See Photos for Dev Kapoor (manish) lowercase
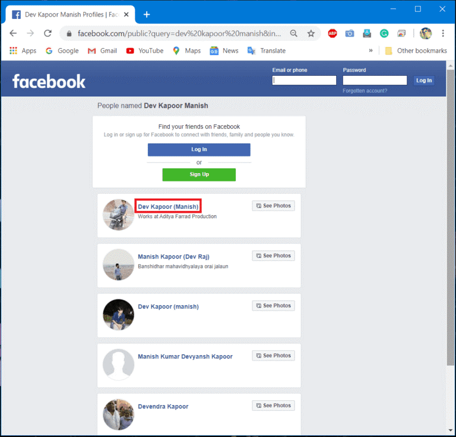 (273, 306)
